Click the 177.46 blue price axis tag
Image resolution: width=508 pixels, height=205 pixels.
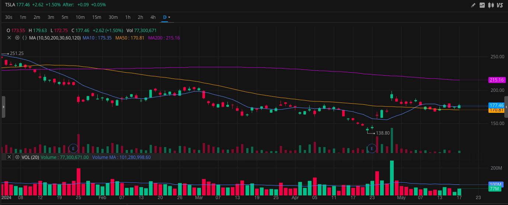coord(496,105)
